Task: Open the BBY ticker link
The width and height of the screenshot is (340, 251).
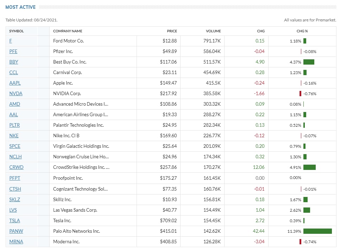Action: click(14, 62)
